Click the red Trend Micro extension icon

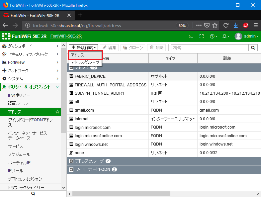point(246,25)
